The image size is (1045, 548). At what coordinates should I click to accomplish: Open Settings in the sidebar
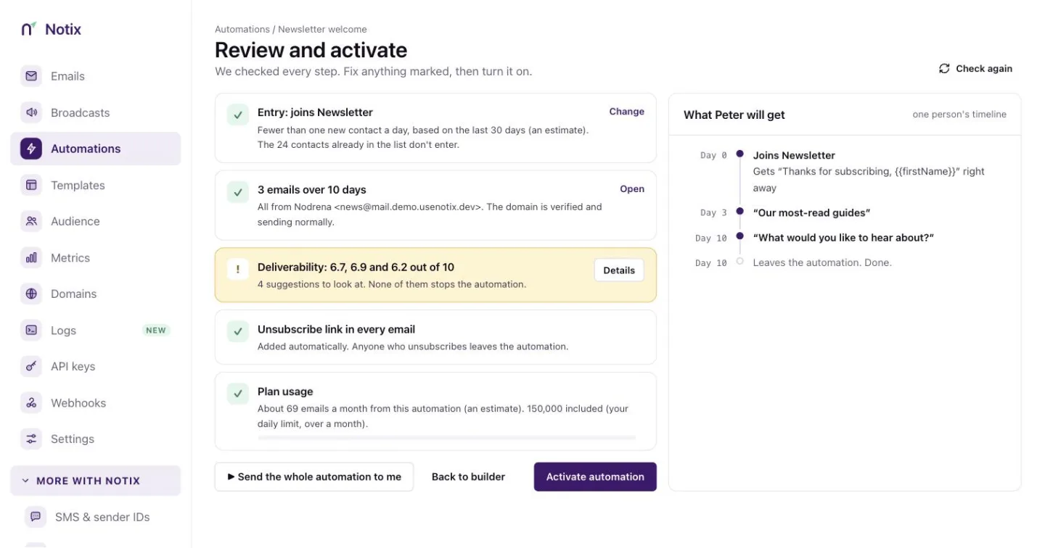[95, 439]
